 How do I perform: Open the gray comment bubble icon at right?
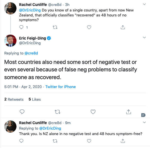(x=143, y=115)
